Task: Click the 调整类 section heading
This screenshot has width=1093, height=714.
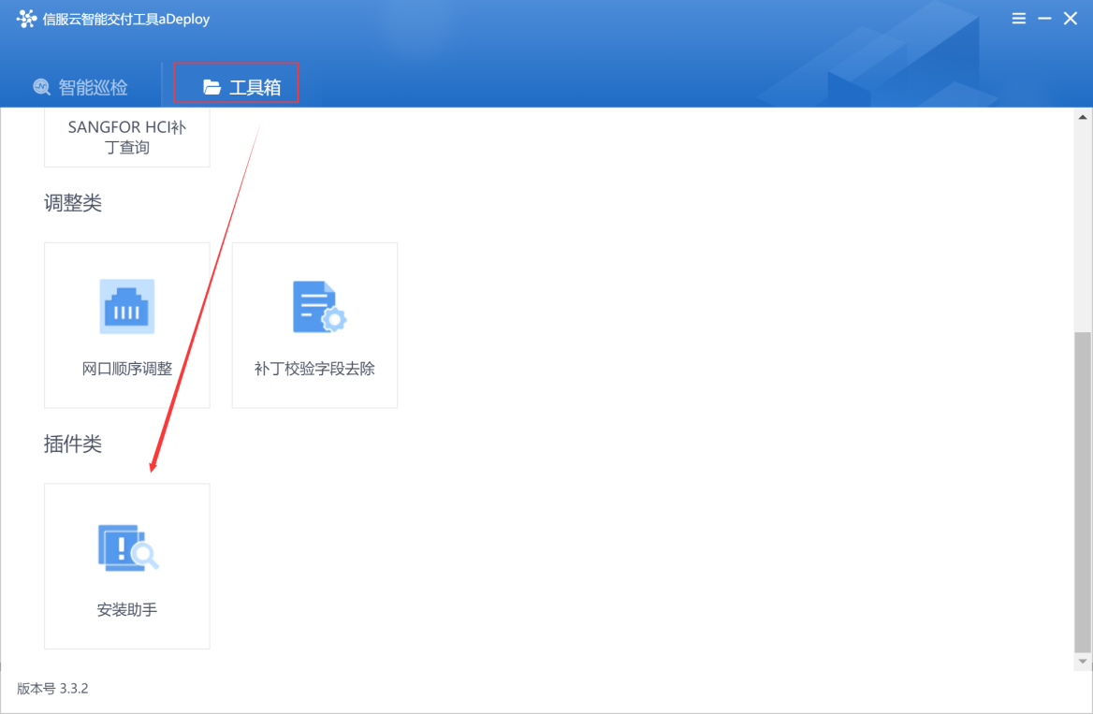Action: [x=73, y=203]
